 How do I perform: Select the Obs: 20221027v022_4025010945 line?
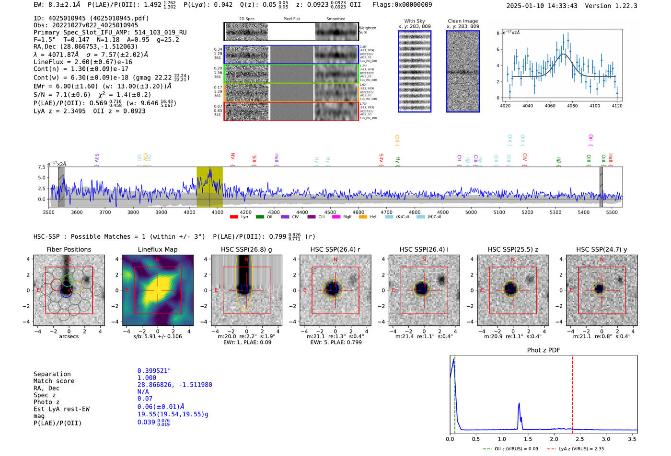click(x=86, y=25)
